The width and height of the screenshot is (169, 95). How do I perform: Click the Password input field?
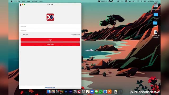coord(50,31)
